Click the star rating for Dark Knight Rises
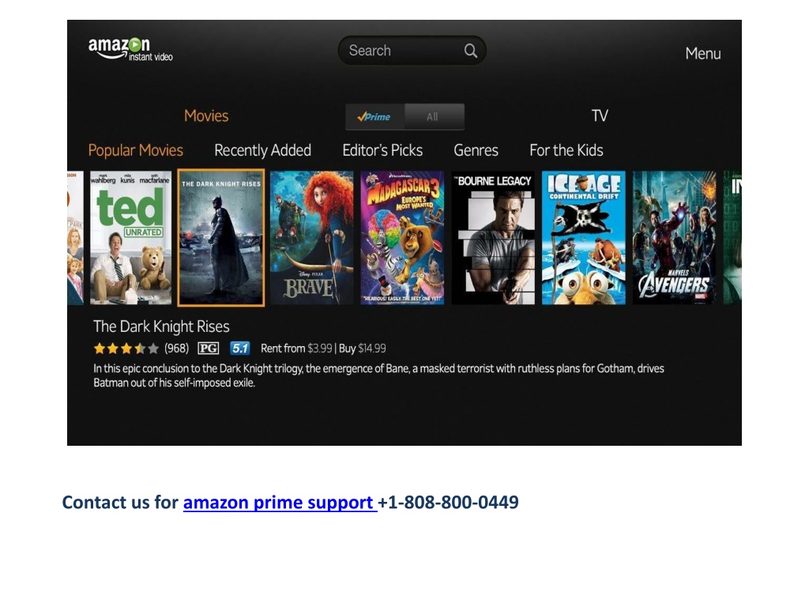This screenshot has width=809, height=607. tap(126, 349)
